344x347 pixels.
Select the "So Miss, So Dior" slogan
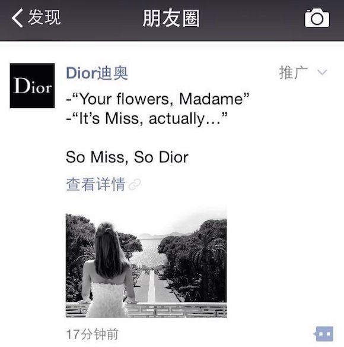[127, 157]
